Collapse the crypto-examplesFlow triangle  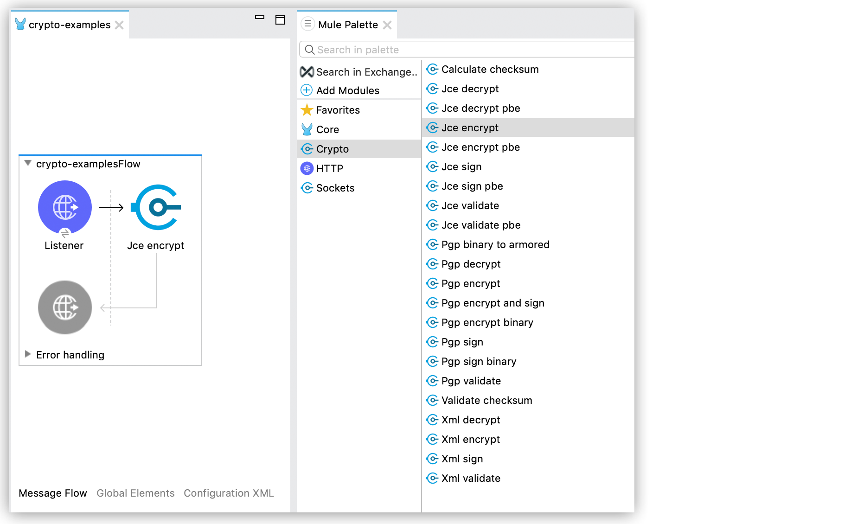(x=28, y=163)
